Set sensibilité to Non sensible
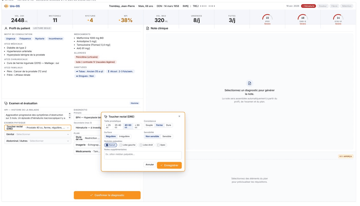 152,136
